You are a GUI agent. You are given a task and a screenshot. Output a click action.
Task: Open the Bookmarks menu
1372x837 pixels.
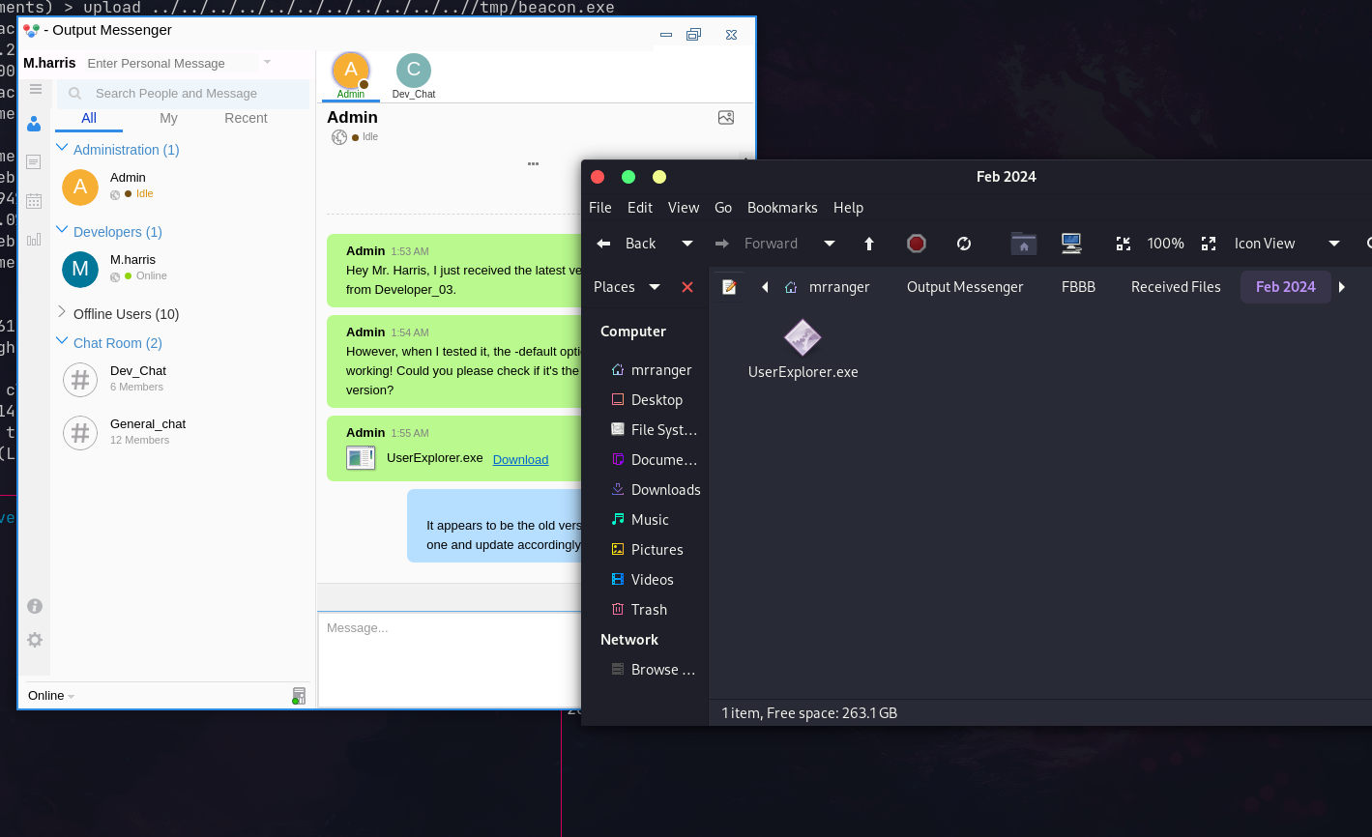coord(782,208)
